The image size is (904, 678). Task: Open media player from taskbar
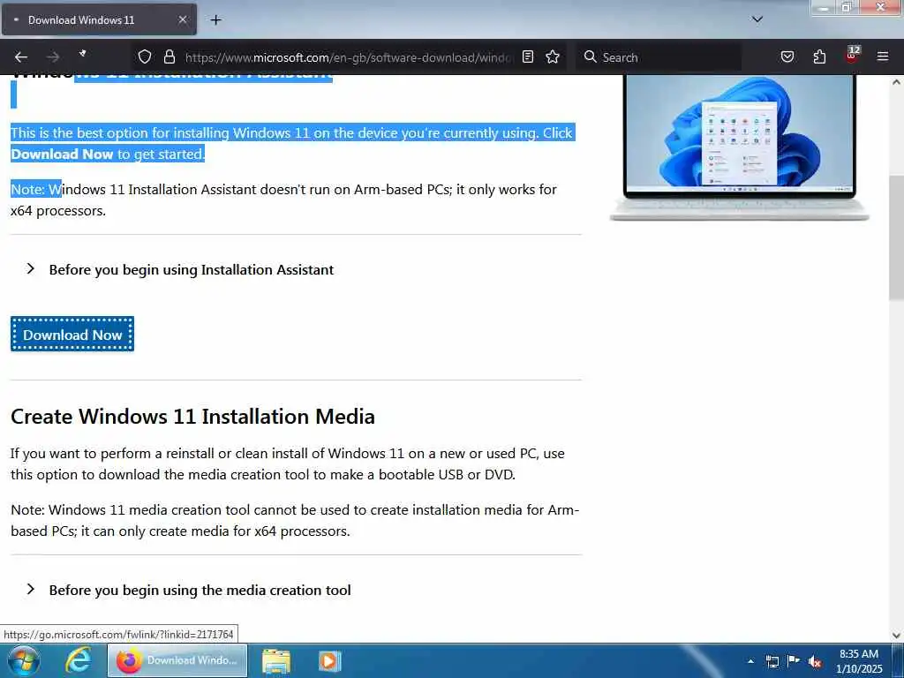[x=330, y=660]
